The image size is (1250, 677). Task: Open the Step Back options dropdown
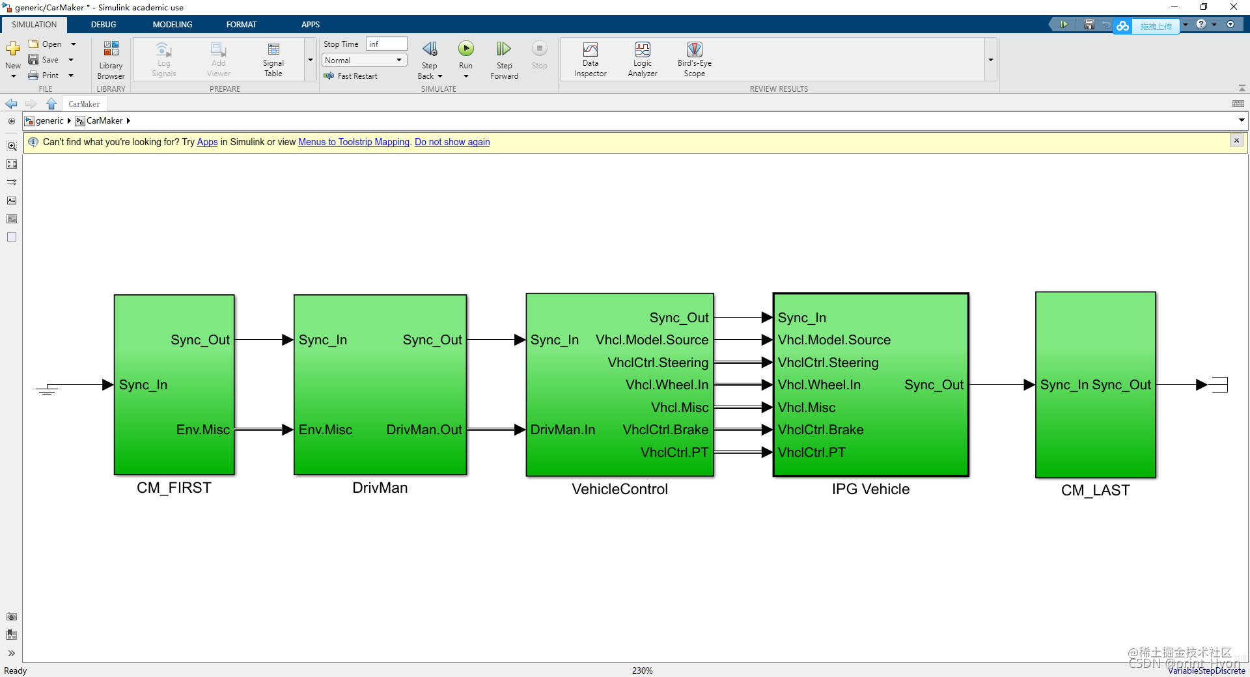[440, 76]
